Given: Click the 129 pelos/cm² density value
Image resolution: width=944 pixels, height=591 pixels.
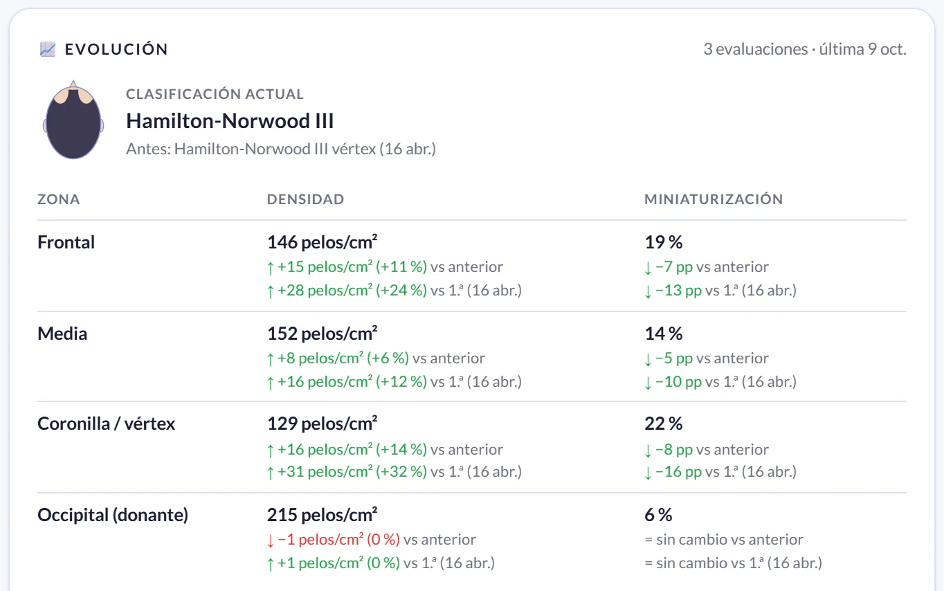Looking at the screenshot, I should (x=323, y=424).
